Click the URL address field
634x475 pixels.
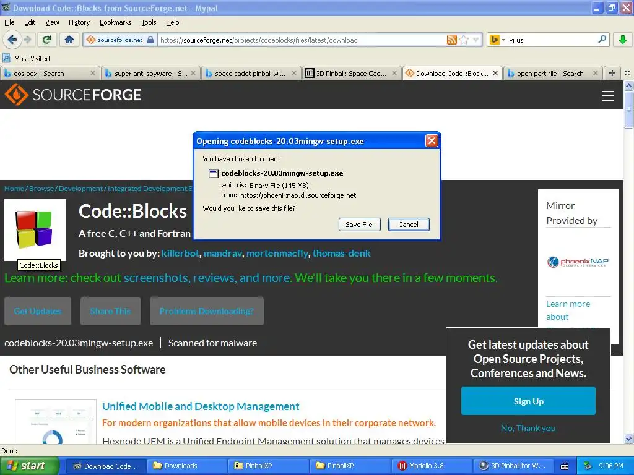click(302, 40)
